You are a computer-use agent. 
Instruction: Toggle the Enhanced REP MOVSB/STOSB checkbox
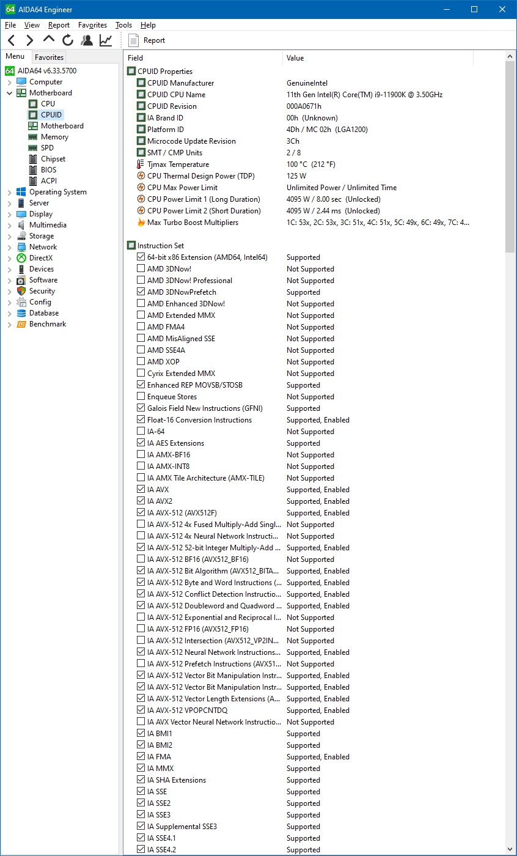coord(141,385)
